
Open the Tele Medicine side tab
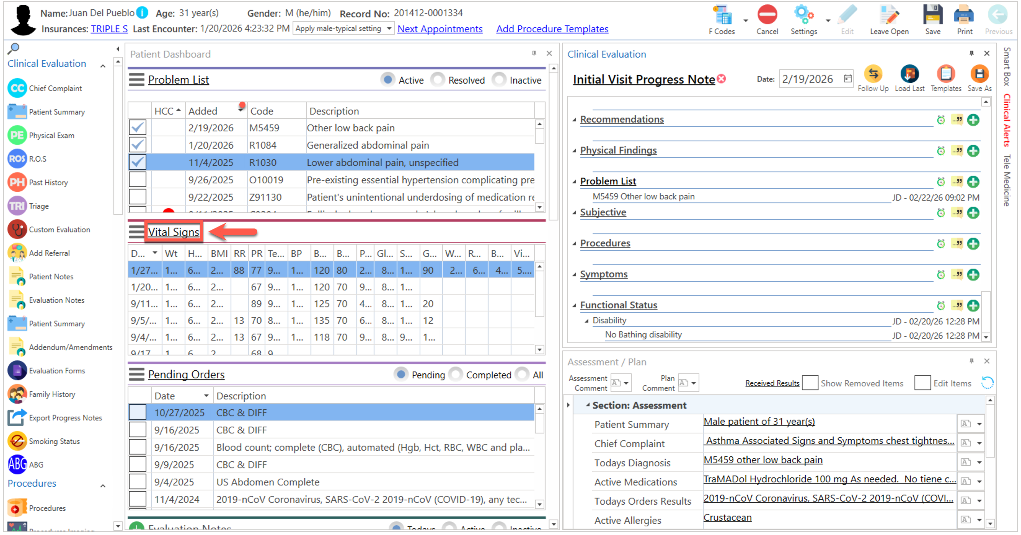click(x=1007, y=181)
